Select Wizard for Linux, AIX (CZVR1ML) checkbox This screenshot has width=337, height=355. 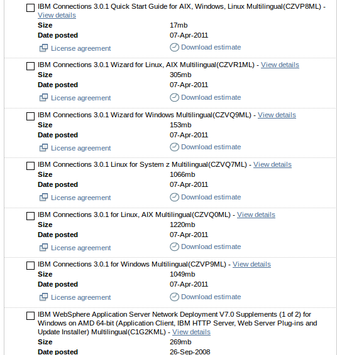(30, 66)
